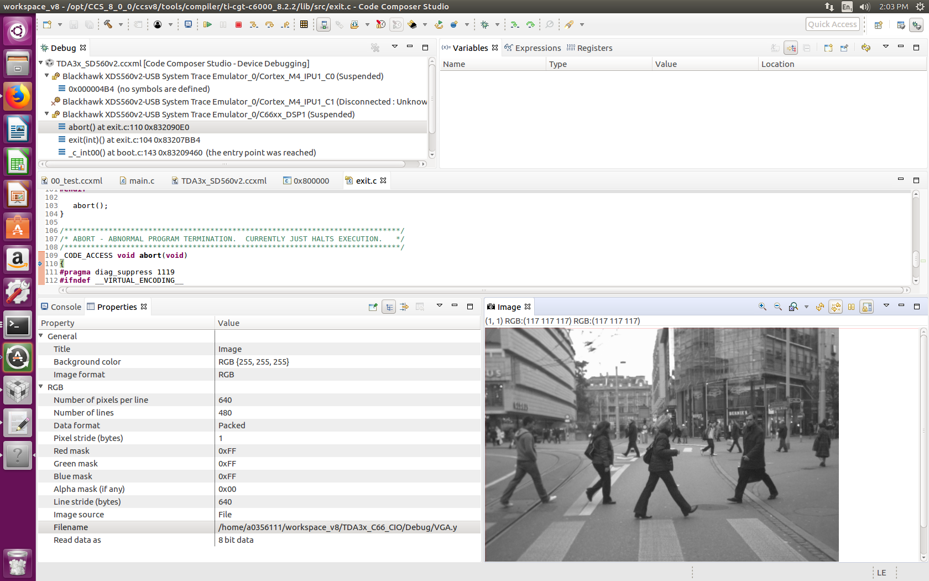
Task: Toggle show categories button in Properties panel
Action: (389, 307)
